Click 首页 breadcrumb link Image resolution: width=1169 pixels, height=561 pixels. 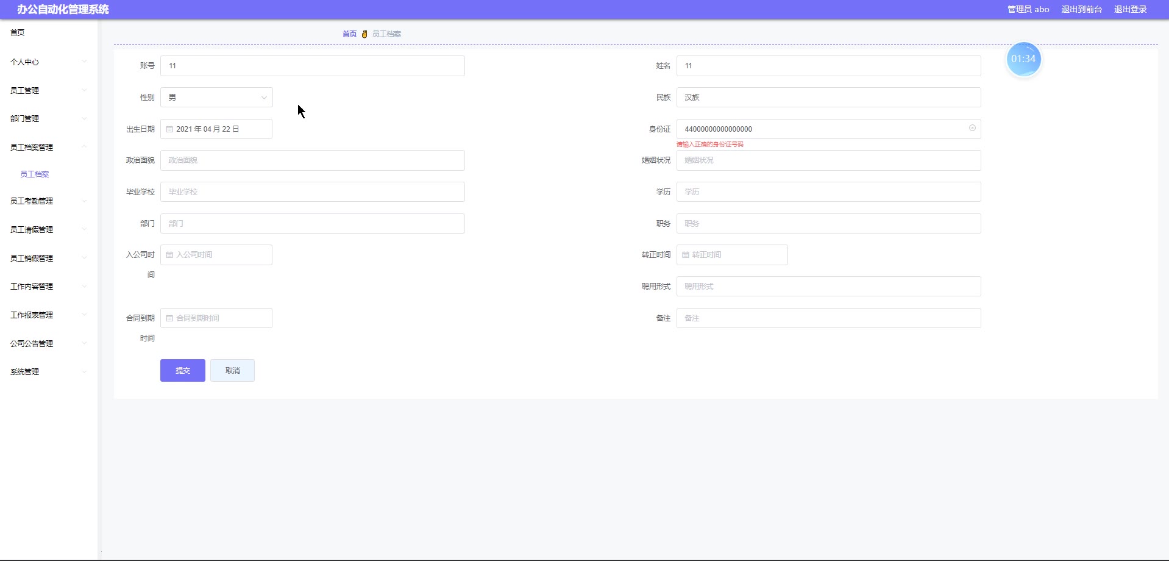349,34
